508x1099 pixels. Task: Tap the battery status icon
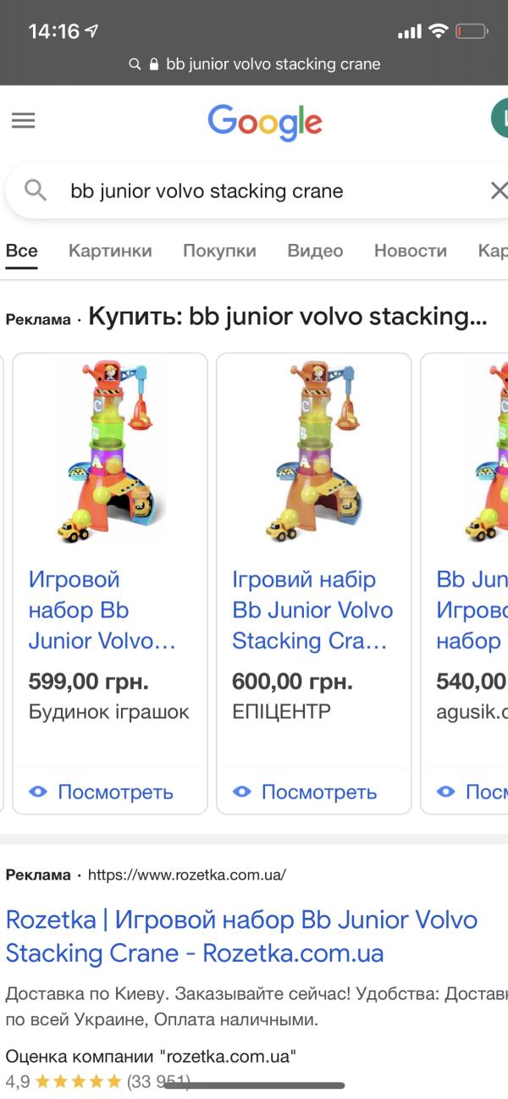coord(472,32)
